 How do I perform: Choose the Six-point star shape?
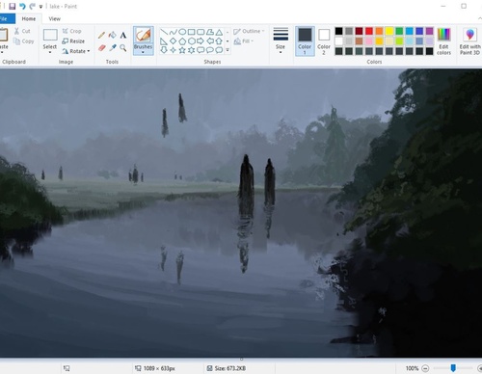(x=192, y=50)
